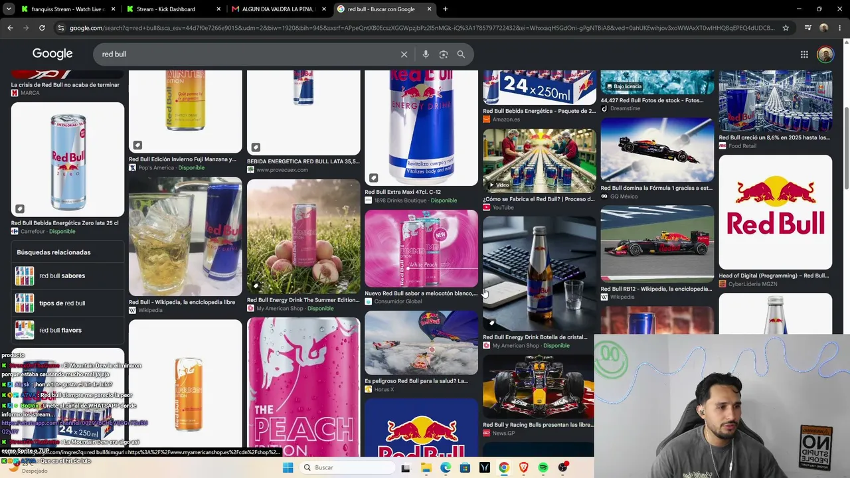Open related search 'red bull sabores'

[x=67, y=276]
